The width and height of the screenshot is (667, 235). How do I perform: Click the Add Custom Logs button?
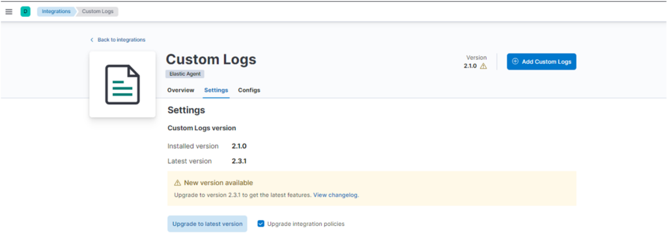541,62
